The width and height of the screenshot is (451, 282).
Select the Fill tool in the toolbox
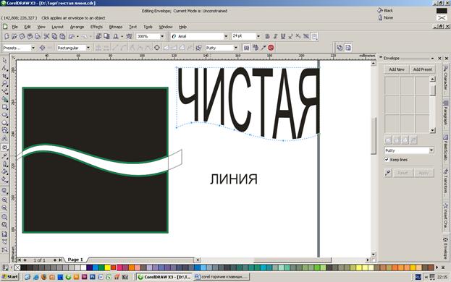tap(4, 172)
